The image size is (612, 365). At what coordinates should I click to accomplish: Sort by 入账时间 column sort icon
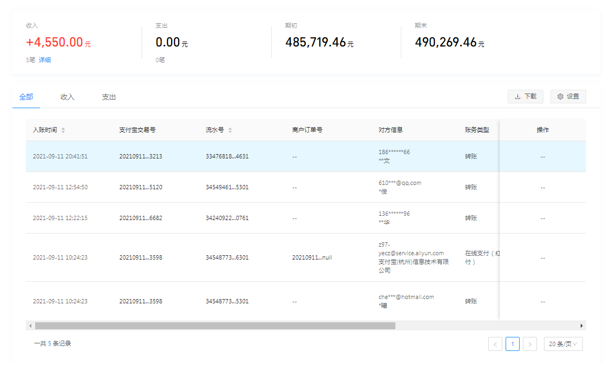[x=63, y=130]
